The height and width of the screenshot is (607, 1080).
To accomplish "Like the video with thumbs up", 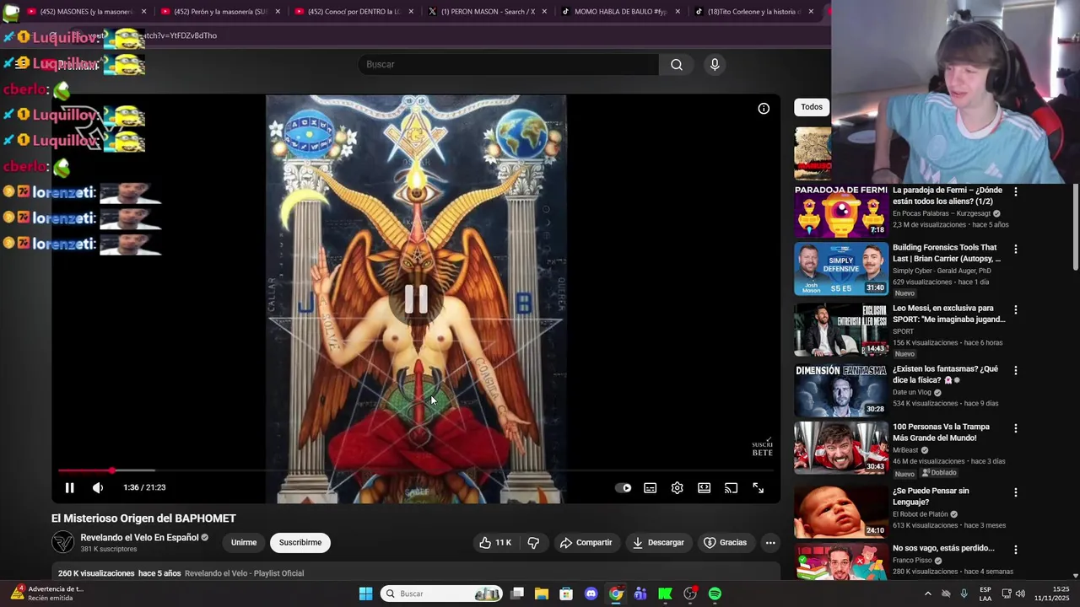I will pyautogui.click(x=495, y=542).
